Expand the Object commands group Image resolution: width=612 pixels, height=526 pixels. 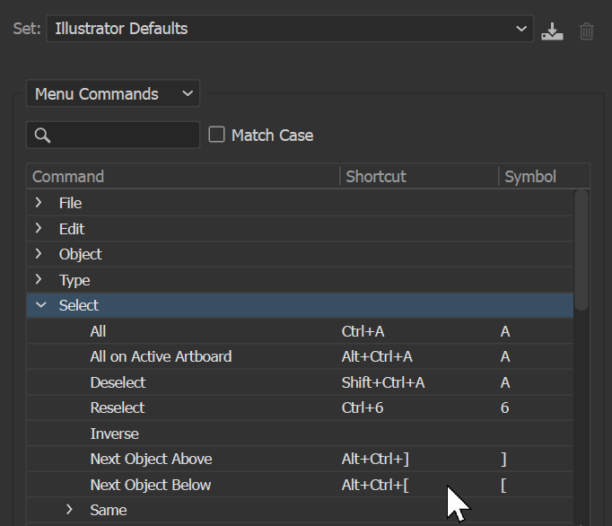[39, 254]
